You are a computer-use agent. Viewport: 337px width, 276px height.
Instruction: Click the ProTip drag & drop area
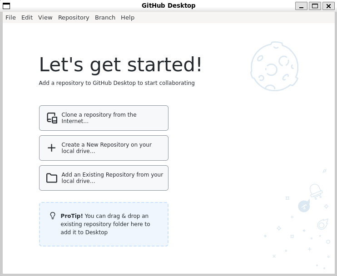point(104,224)
